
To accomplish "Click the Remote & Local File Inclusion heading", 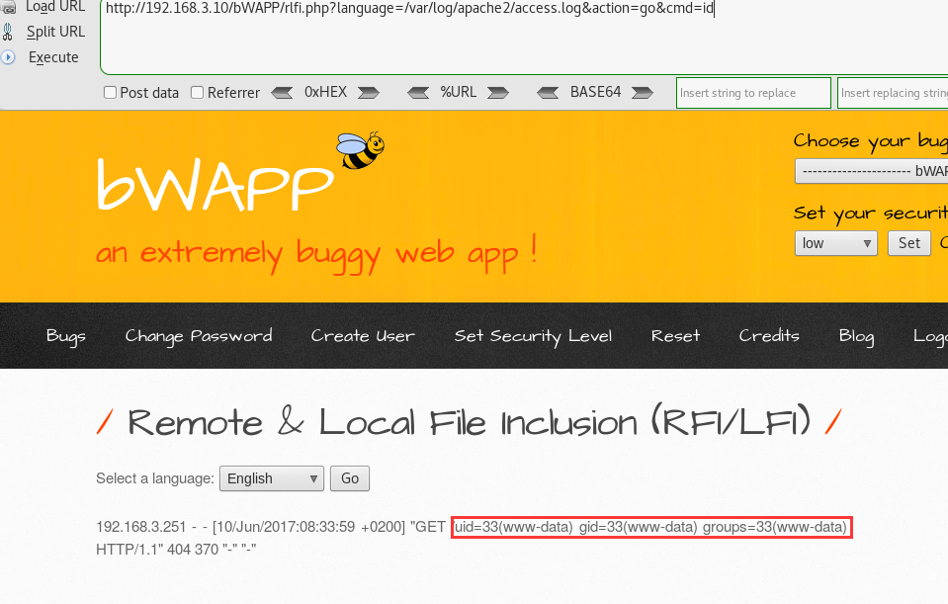I will 469,421.
